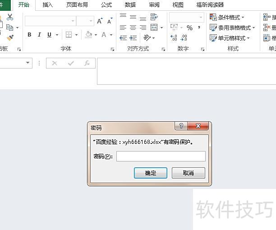Center text horizontally
276x230 pixels.
point(133,28)
